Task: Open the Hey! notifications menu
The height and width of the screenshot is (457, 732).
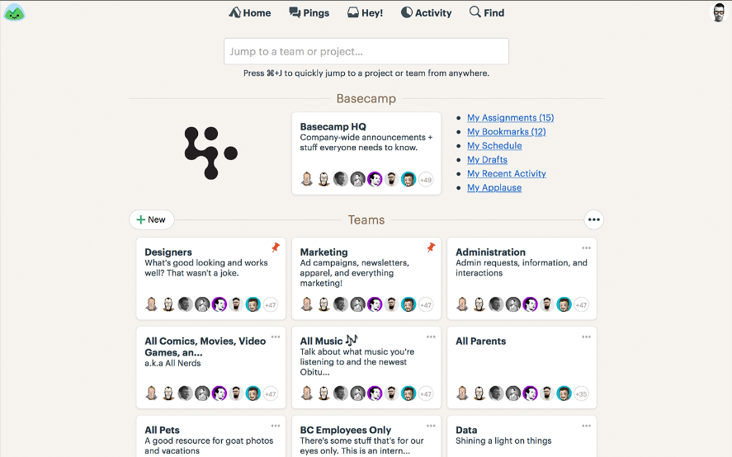Action: pyautogui.click(x=365, y=12)
